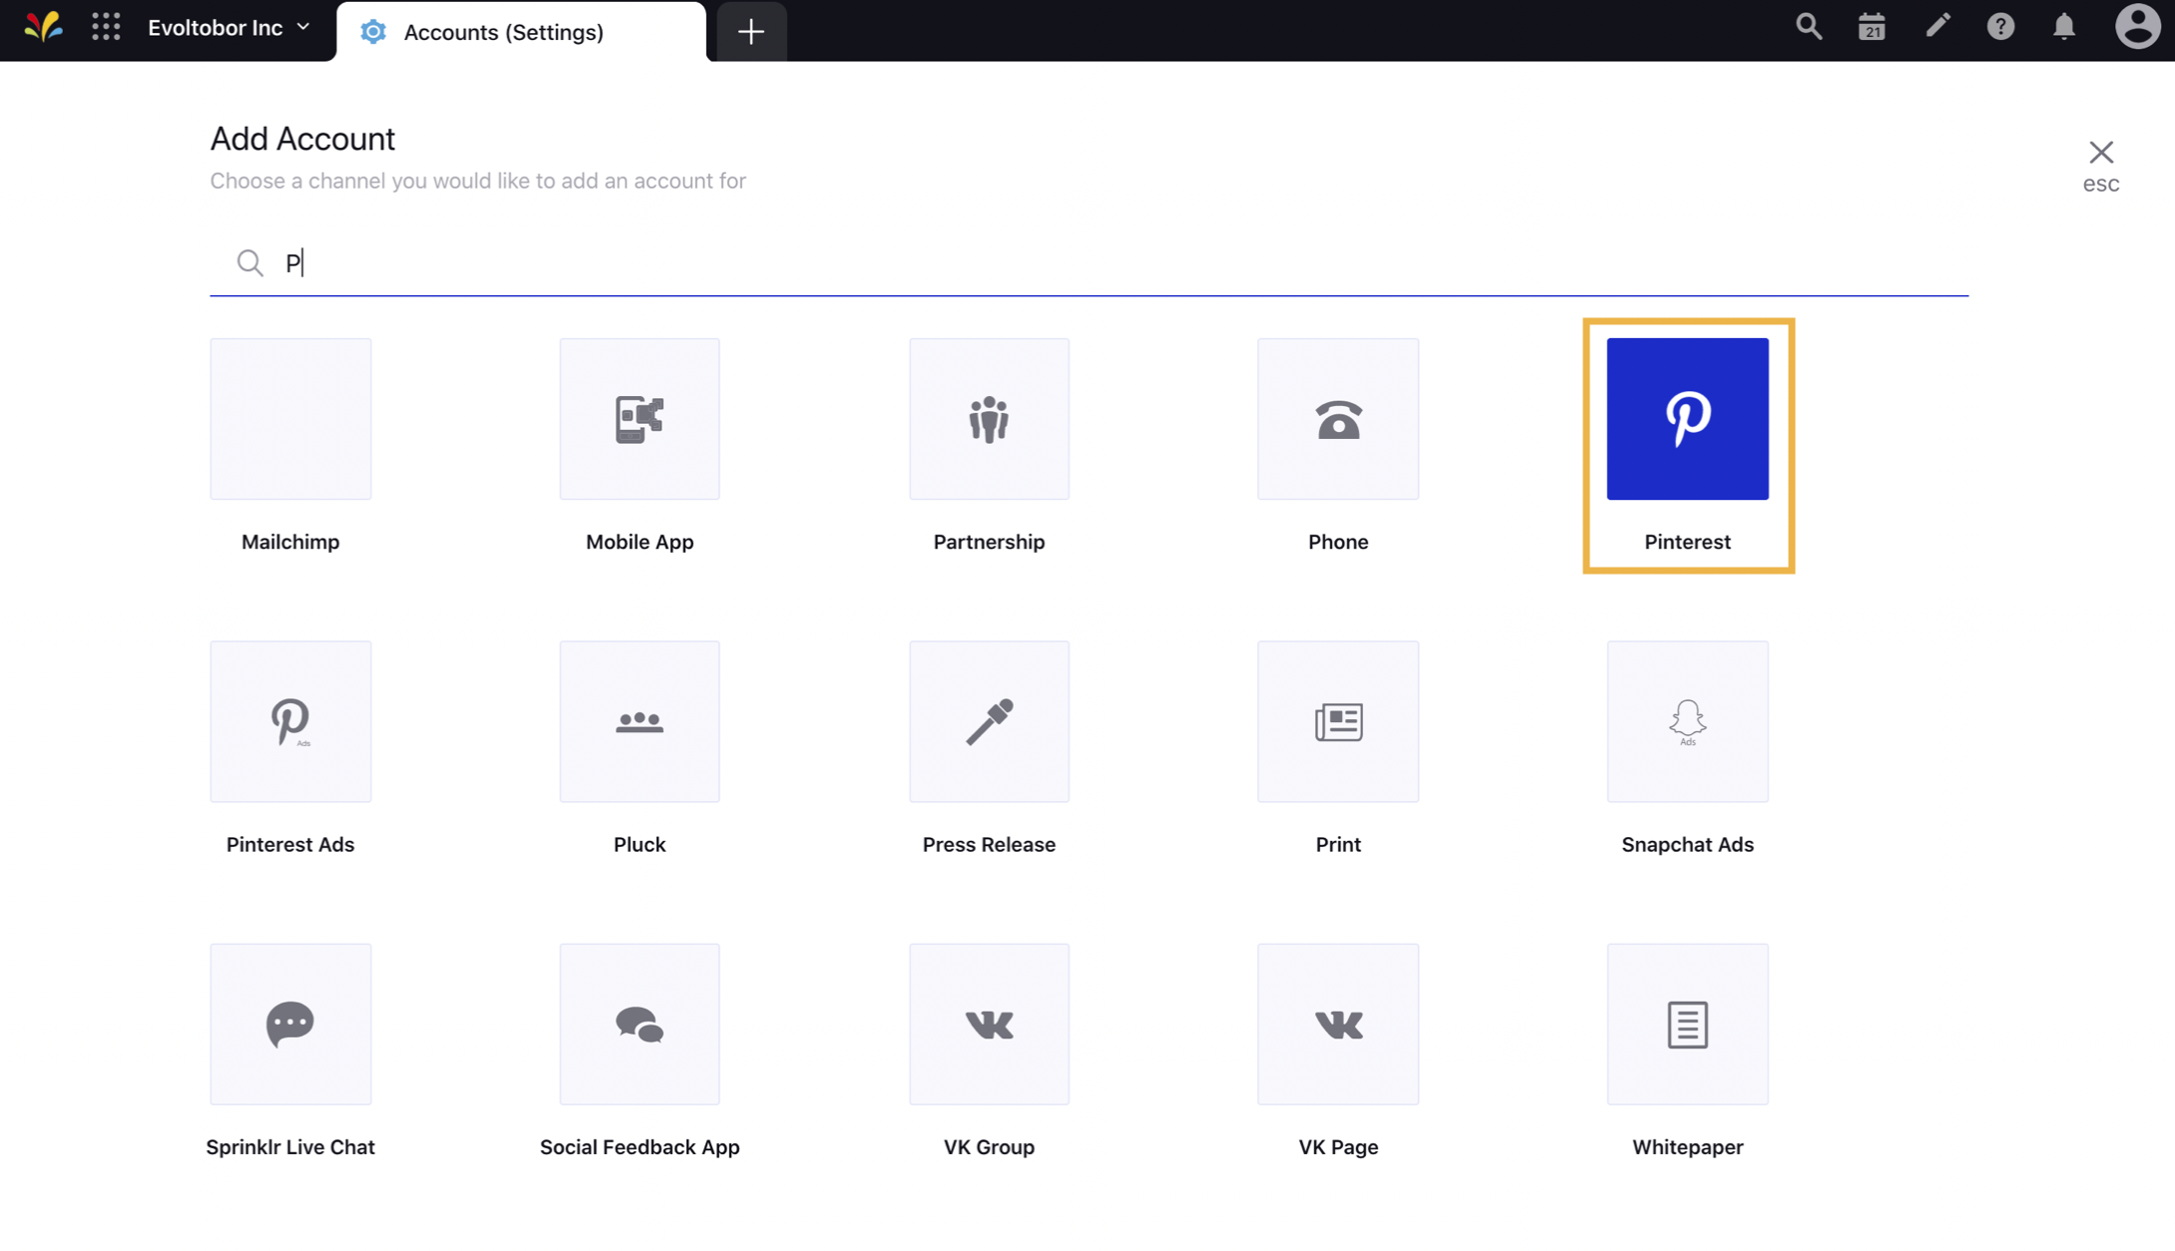Select the Pluck channel icon
Image resolution: width=2175 pixels, height=1251 pixels.
pyautogui.click(x=640, y=721)
